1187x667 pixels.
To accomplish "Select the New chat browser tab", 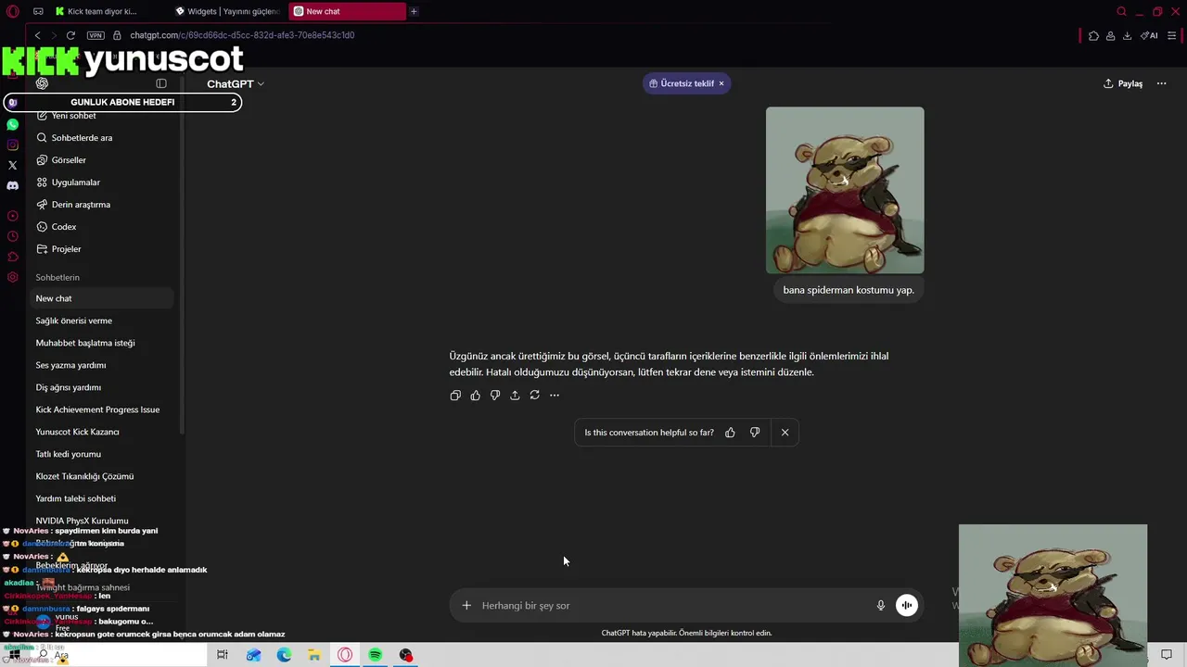I will tap(347, 11).
